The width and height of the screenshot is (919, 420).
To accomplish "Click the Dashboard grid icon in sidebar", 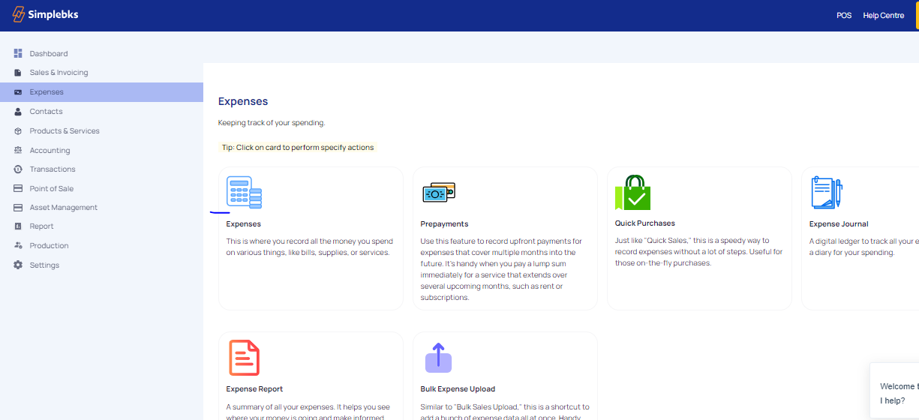I will coord(18,53).
